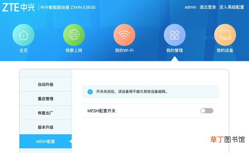Click the MESH配置开关 label text
Screen dimensions: 249x153
[x=102, y=111]
